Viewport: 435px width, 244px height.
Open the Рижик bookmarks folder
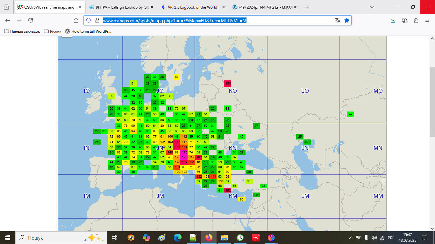point(53,31)
